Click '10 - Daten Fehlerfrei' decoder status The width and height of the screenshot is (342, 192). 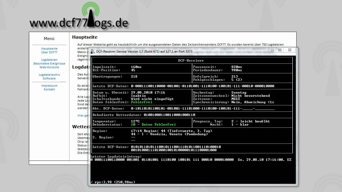pos(153,125)
